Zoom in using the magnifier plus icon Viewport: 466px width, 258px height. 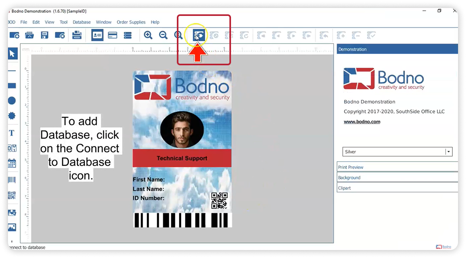tap(148, 35)
